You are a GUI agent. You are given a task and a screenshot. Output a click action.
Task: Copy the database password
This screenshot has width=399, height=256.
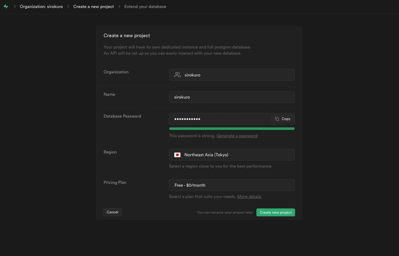[x=282, y=119]
